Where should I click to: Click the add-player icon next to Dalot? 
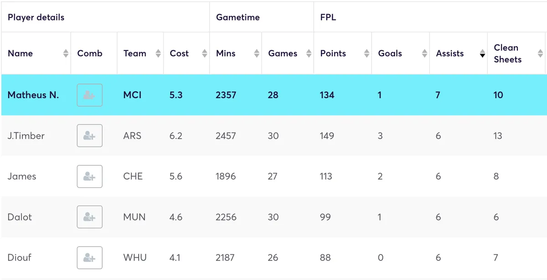click(x=89, y=217)
